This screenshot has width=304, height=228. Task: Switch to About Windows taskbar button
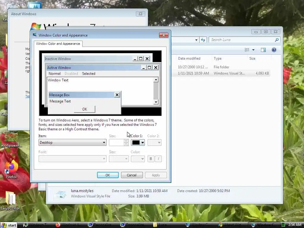(x=232, y=225)
